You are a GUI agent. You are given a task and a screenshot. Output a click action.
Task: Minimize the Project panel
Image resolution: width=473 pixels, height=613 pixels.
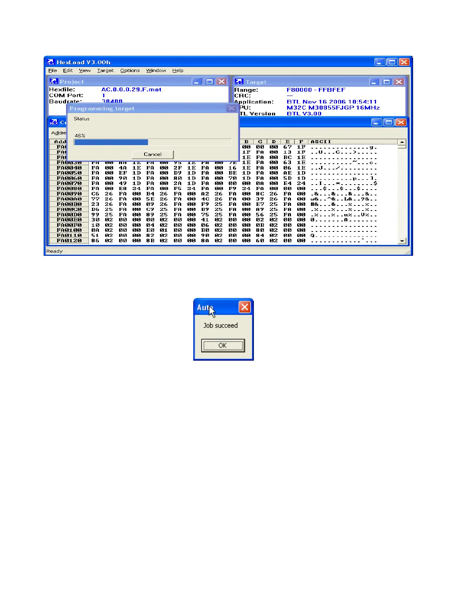click(197, 81)
